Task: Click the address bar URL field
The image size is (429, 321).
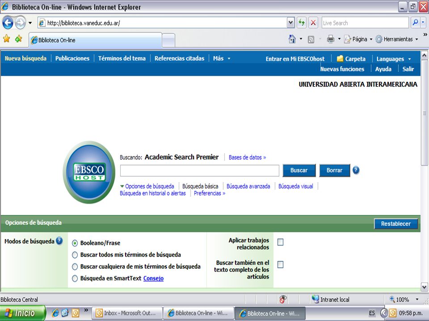Action: point(163,23)
